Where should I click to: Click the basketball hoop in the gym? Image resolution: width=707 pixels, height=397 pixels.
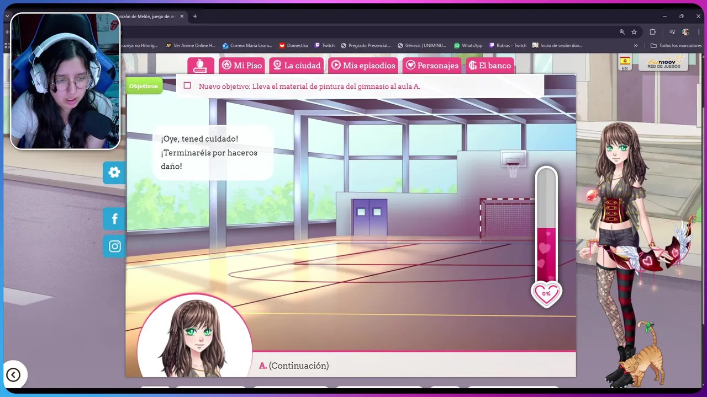(x=513, y=164)
